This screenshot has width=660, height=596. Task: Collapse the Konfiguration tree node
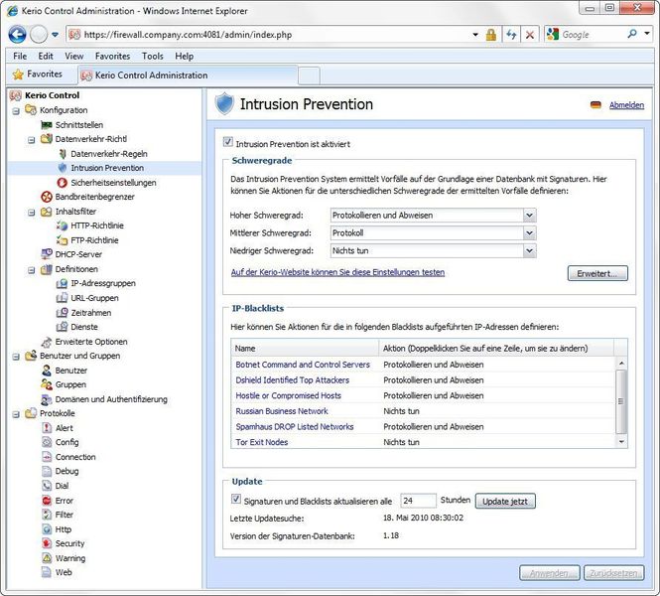point(16,111)
